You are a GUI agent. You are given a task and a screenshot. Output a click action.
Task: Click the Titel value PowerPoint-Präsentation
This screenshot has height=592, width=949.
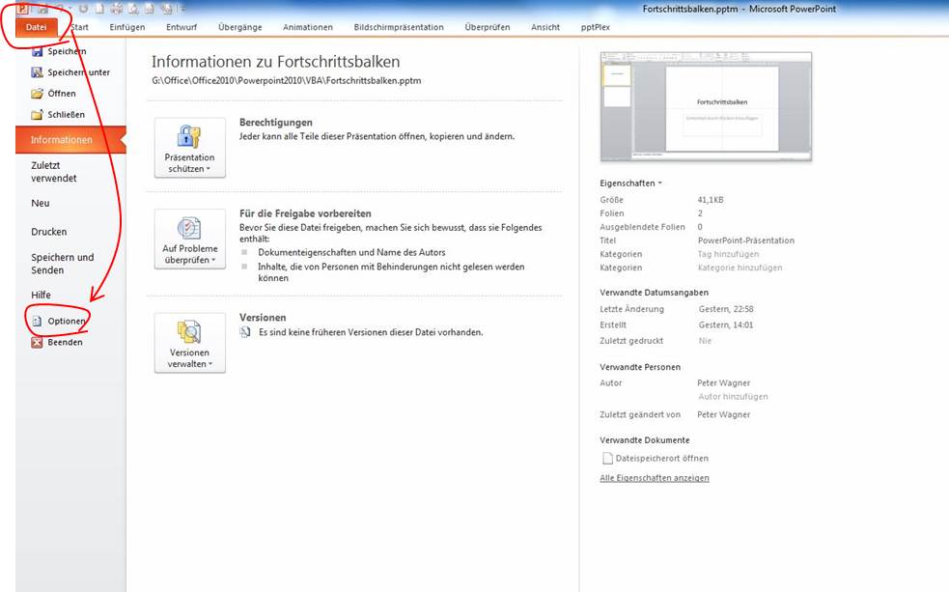point(745,240)
